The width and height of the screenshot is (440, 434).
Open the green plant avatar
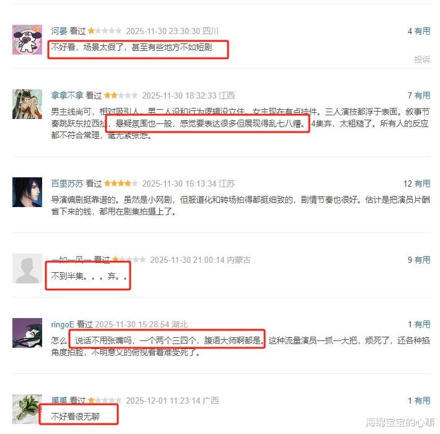point(27,409)
